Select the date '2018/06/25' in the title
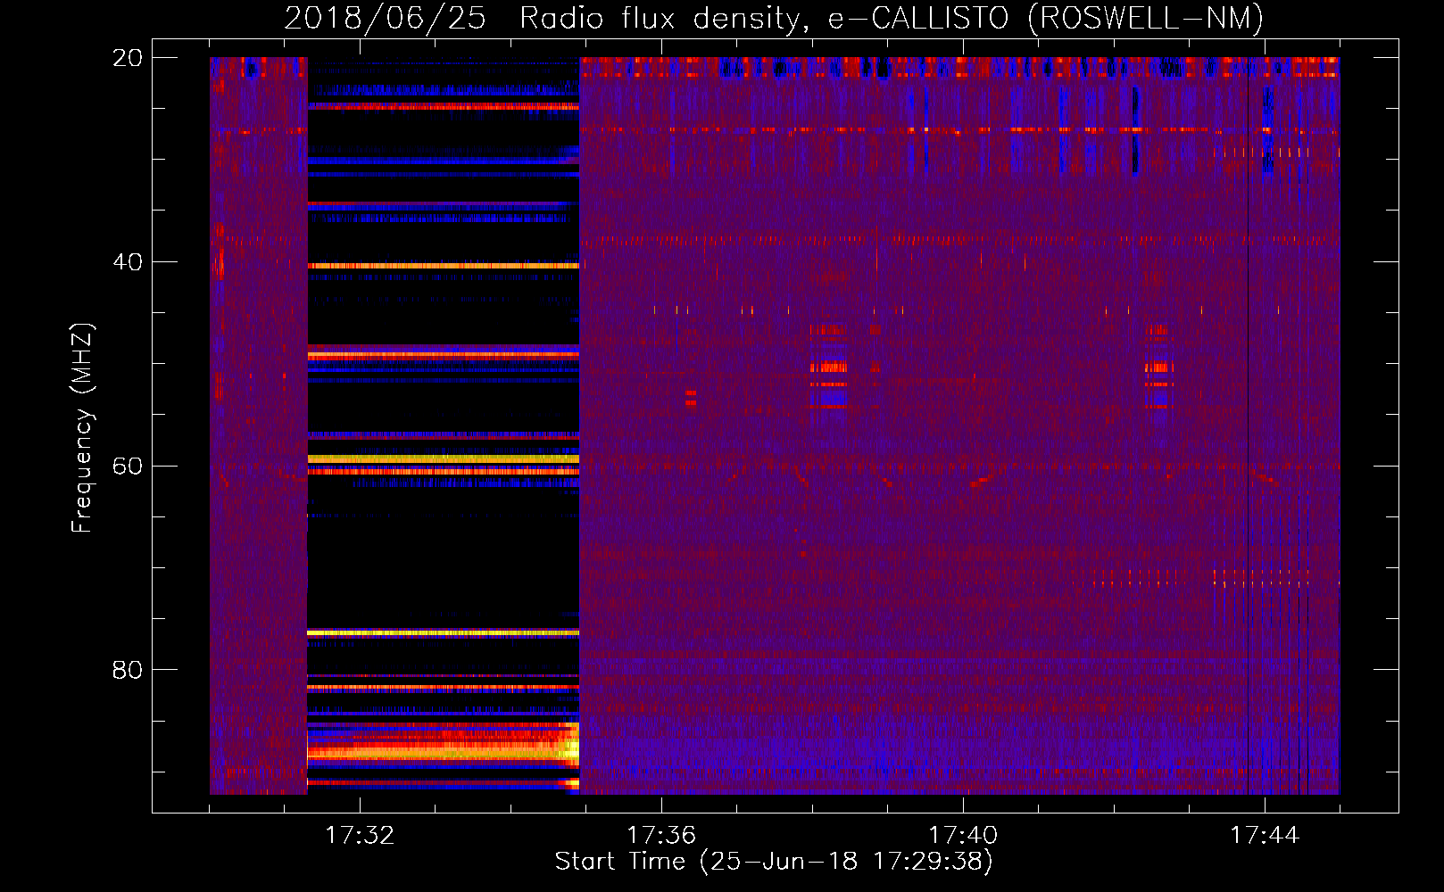 pyautogui.click(x=386, y=18)
